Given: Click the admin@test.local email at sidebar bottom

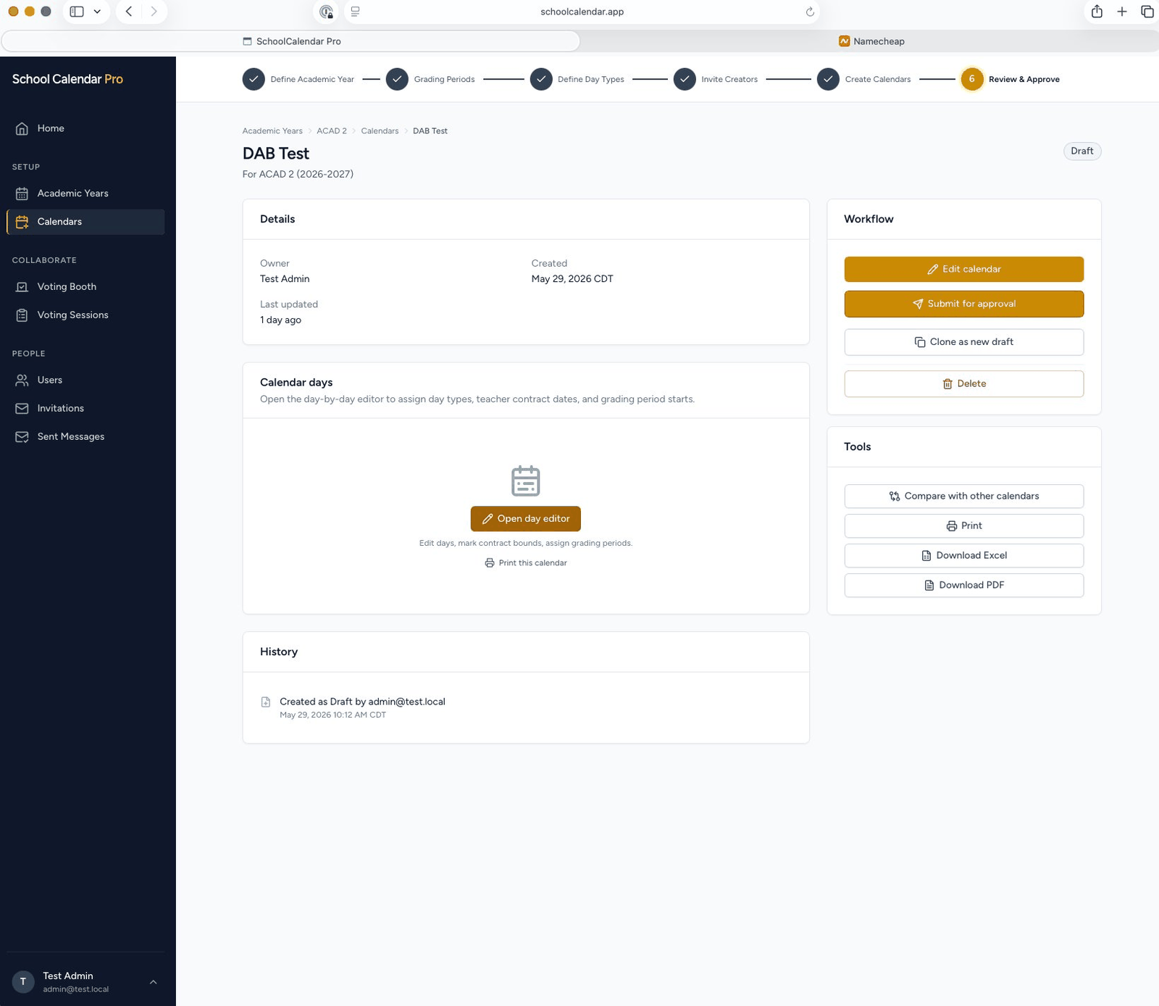Looking at the screenshot, I should [x=75, y=989].
